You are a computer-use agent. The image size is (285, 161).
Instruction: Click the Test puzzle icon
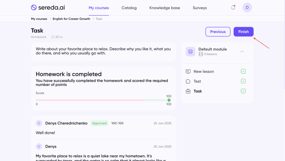click(x=188, y=81)
